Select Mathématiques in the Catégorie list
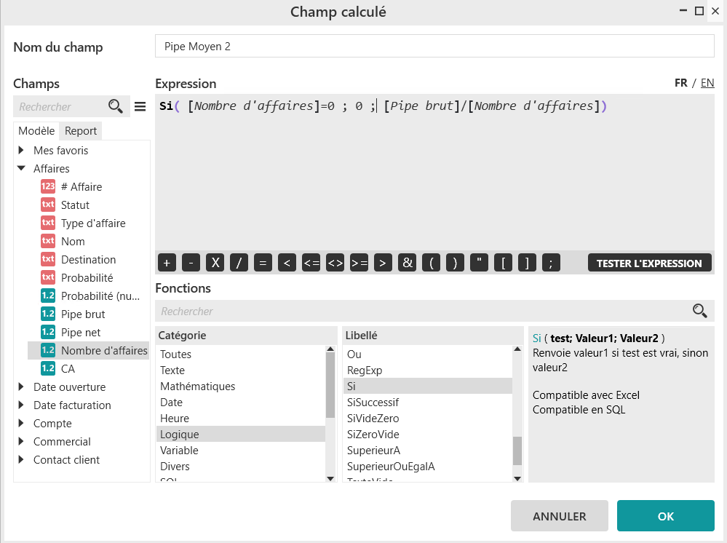This screenshot has width=727, height=543. [x=197, y=387]
